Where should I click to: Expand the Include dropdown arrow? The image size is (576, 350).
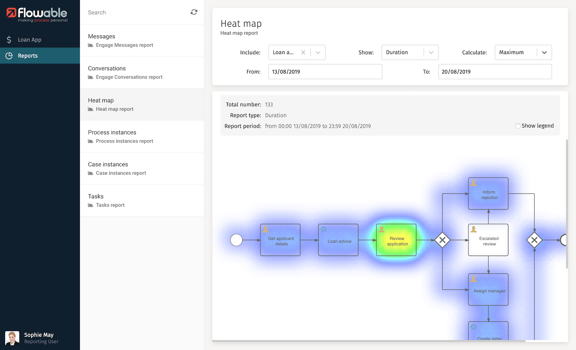[x=318, y=52]
